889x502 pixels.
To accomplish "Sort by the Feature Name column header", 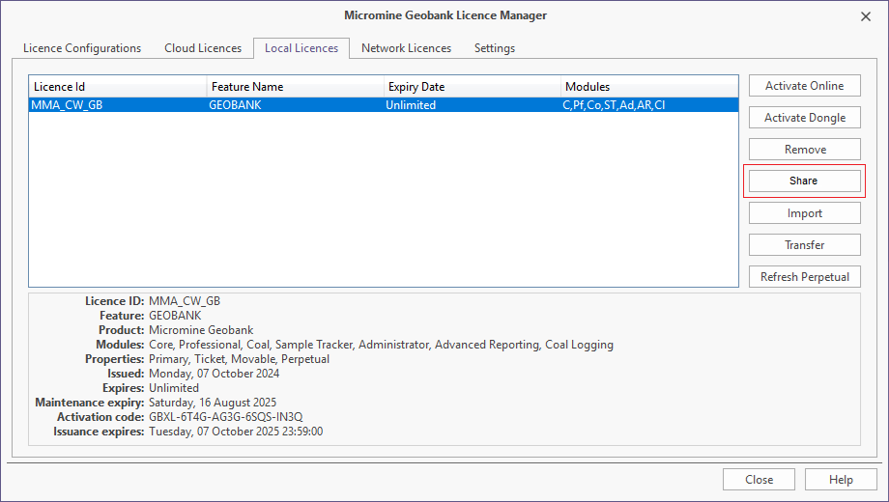I will 296,87.
